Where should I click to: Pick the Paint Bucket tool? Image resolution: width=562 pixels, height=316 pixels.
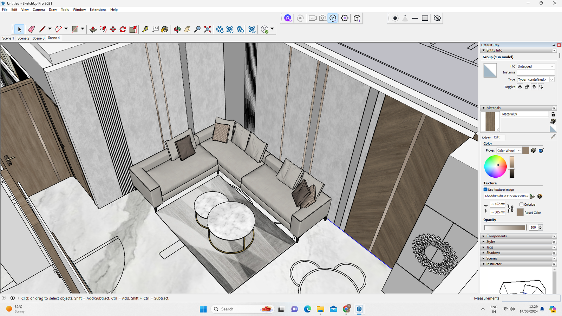(x=165, y=29)
